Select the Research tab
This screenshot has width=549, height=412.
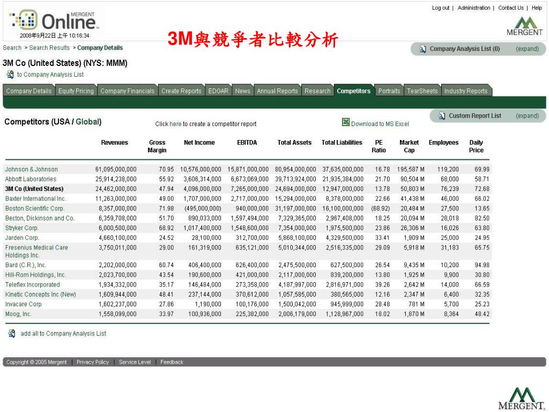tap(317, 91)
